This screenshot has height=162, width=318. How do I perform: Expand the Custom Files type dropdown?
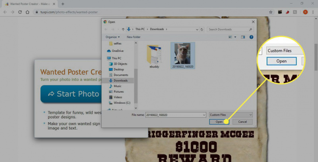[231, 115]
